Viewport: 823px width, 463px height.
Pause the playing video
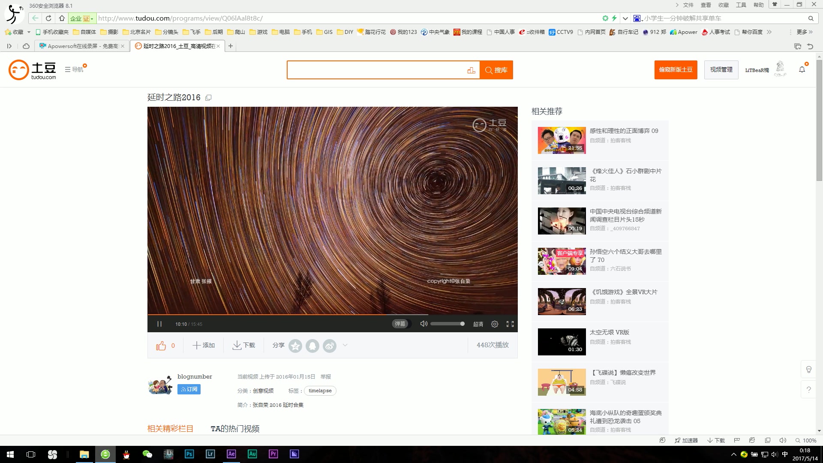click(x=159, y=324)
